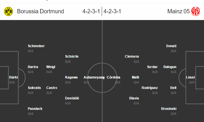Image resolution: width=204 pixels, height=122 pixels.
Task: Click Mainz's 4-2-3-1 formation text
Action: tap(112, 11)
